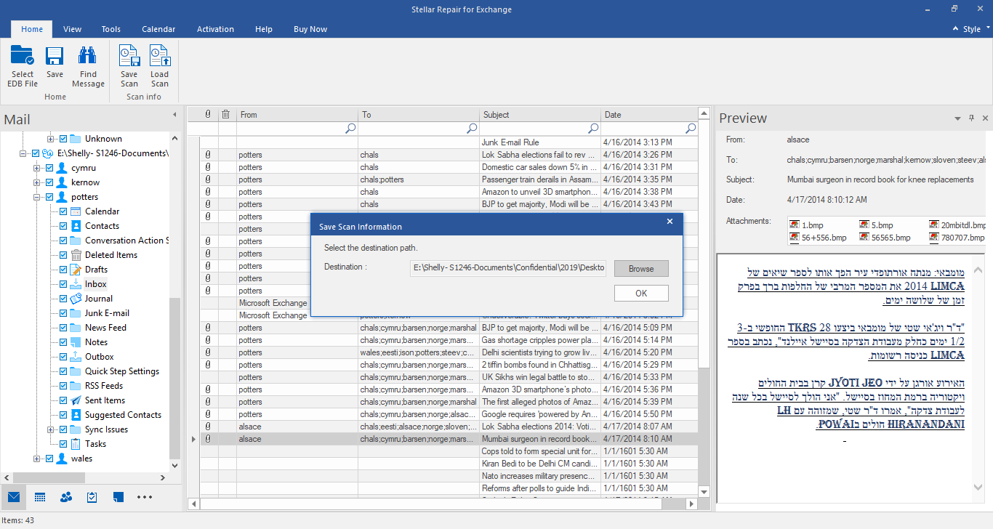The width and height of the screenshot is (993, 529).
Task: Open the Home ribbon tab
Action: pyautogui.click(x=32, y=29)
